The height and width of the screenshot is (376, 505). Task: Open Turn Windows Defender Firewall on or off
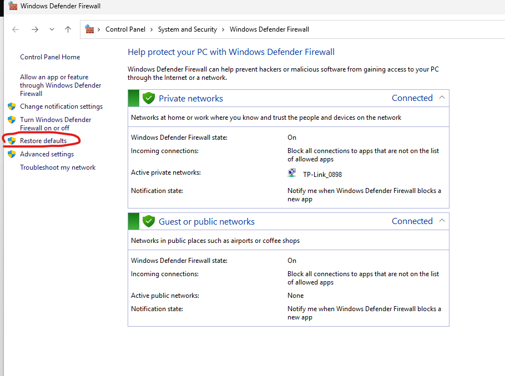pos(55,124)
